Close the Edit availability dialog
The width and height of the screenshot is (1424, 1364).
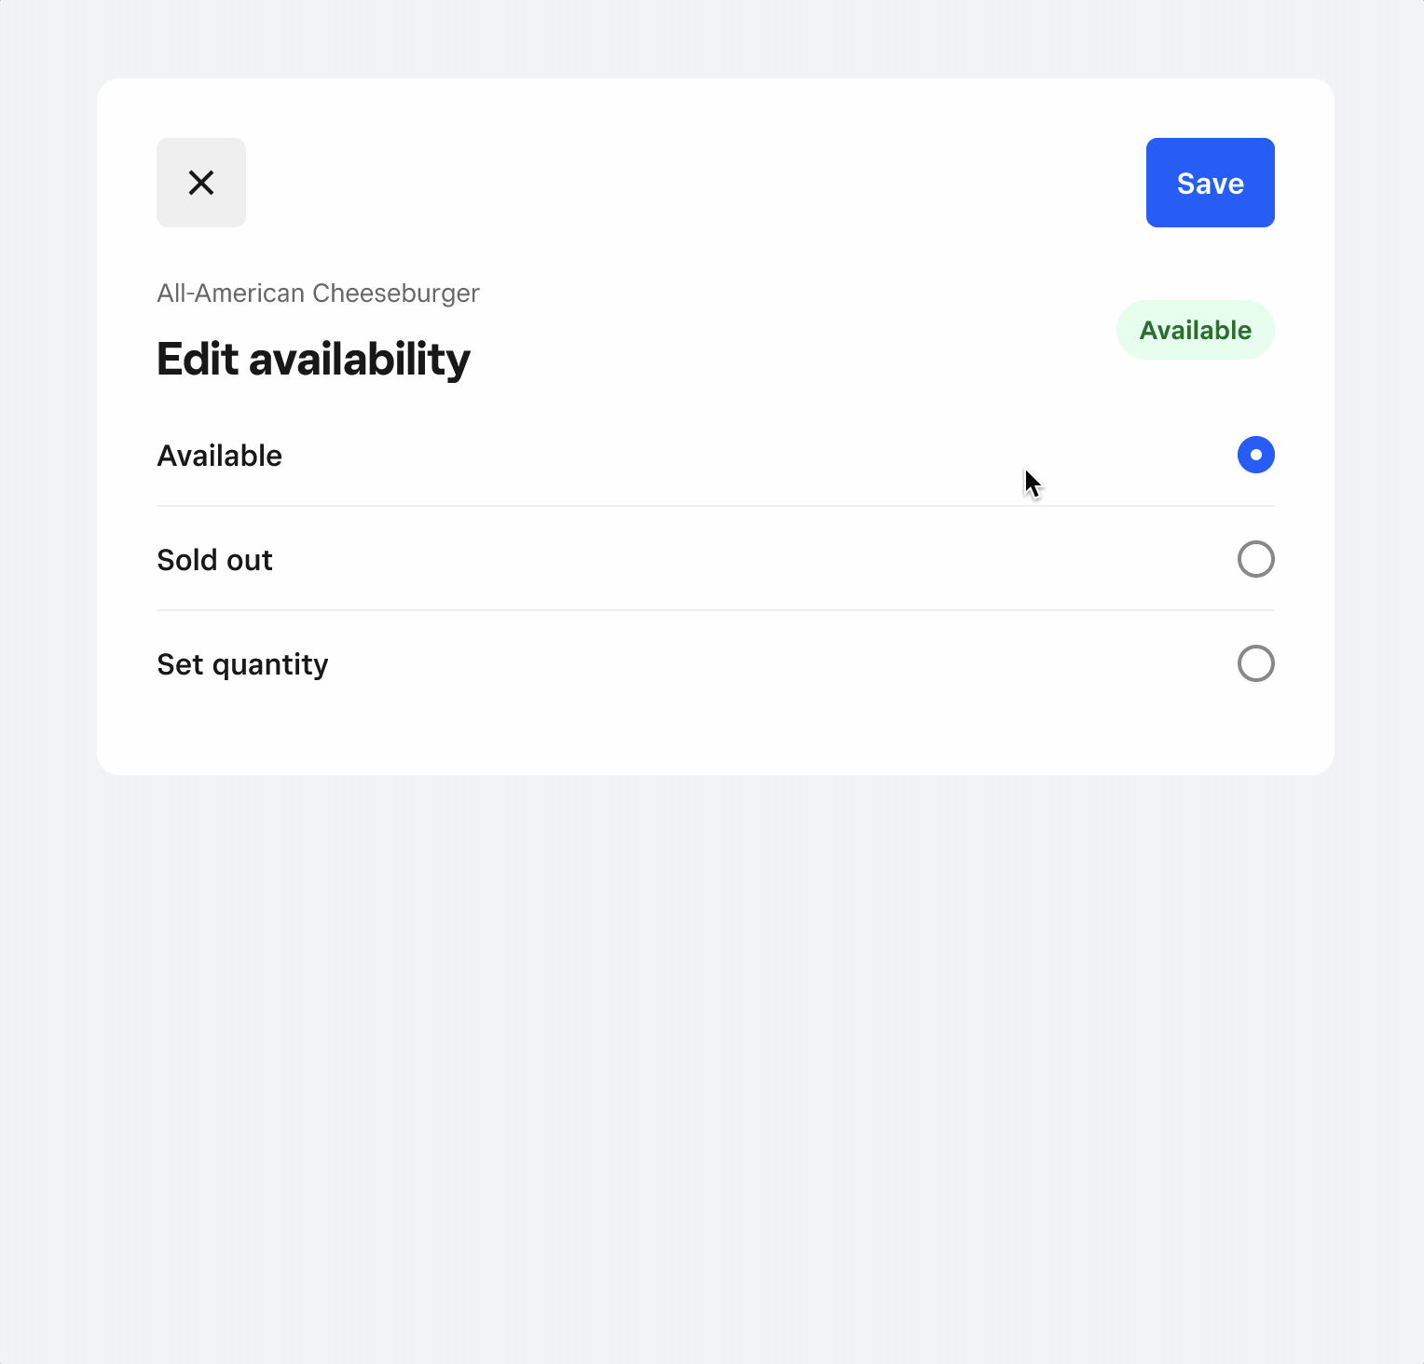click(201, 183)
